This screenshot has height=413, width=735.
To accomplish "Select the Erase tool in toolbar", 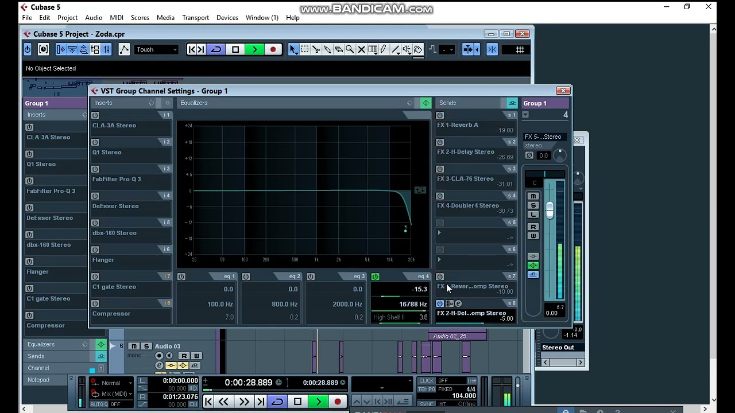I will (339, 50).
